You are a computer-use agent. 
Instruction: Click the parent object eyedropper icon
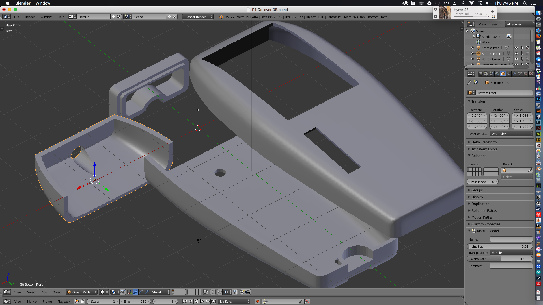530,170
